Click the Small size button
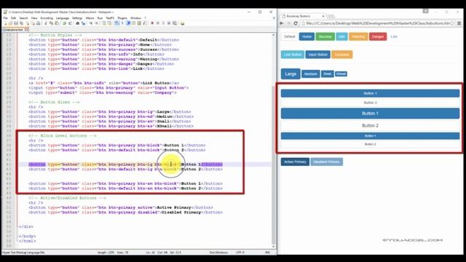The width and height of the screenshot is (466, 262). (x=327, y=74)
